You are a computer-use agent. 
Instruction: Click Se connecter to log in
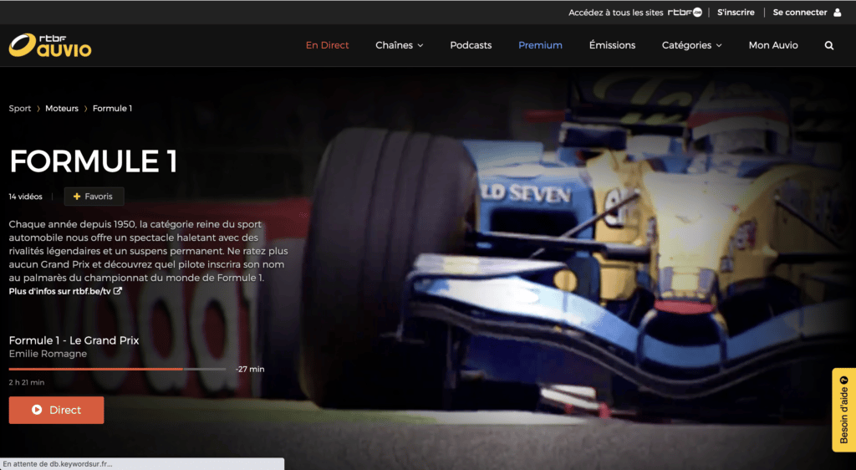(x=800, y=12)
